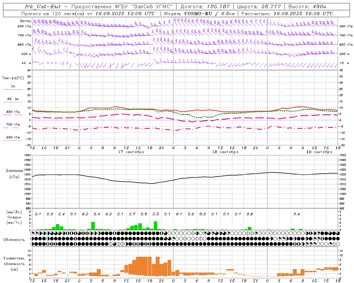This screenshot has height=283, width=354.
Task: Click the 500 м wind level label on left
Action: click(26, 54)
